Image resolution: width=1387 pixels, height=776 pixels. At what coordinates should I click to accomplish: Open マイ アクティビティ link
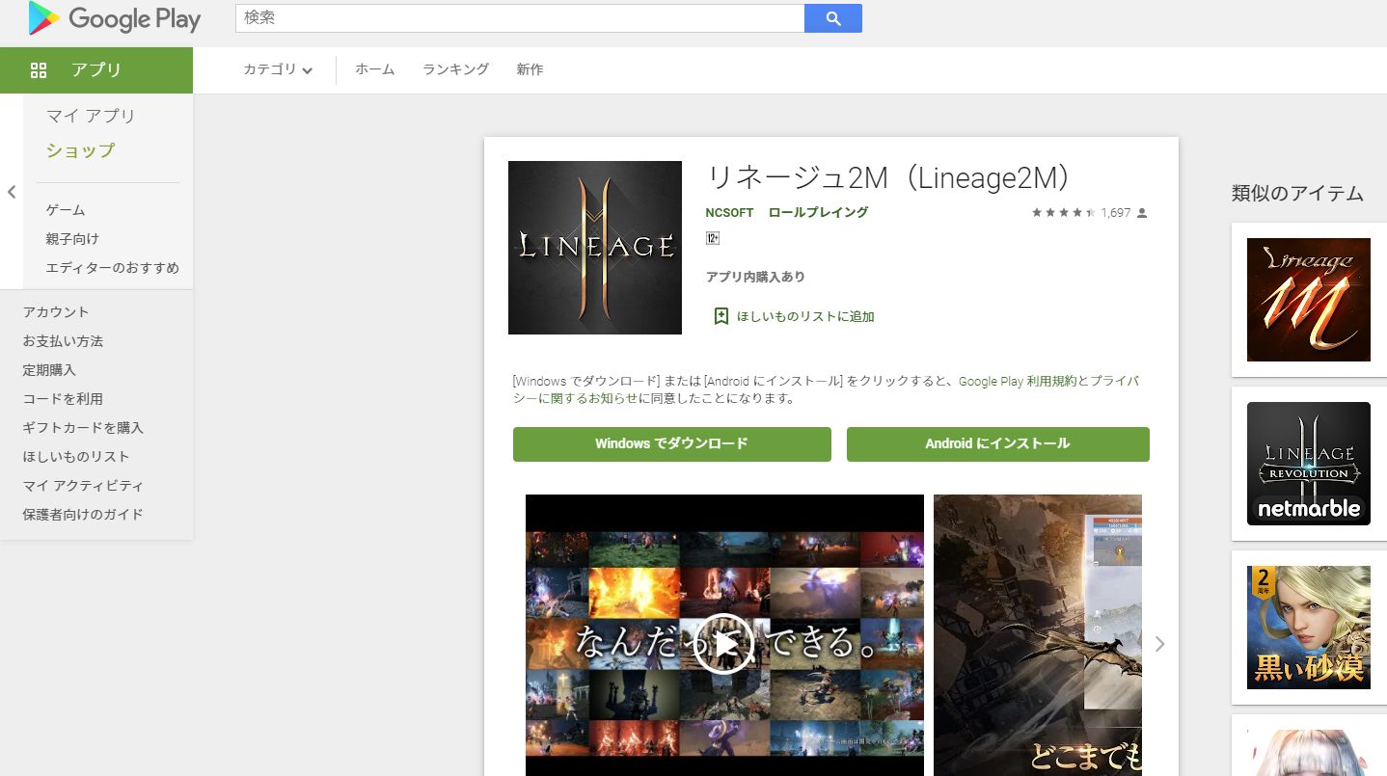[83, 486]
